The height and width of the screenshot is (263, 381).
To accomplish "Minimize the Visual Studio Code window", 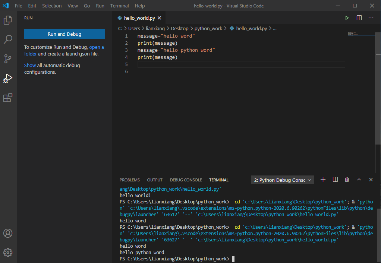I will [338, 6].
